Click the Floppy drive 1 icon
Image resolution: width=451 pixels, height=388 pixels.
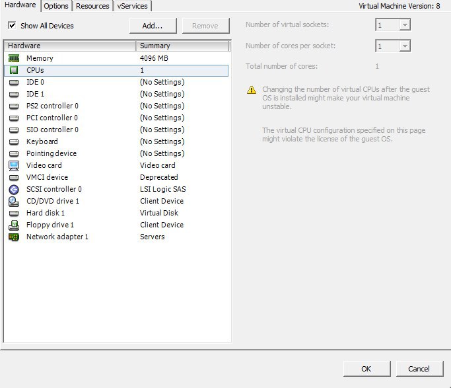14,225
